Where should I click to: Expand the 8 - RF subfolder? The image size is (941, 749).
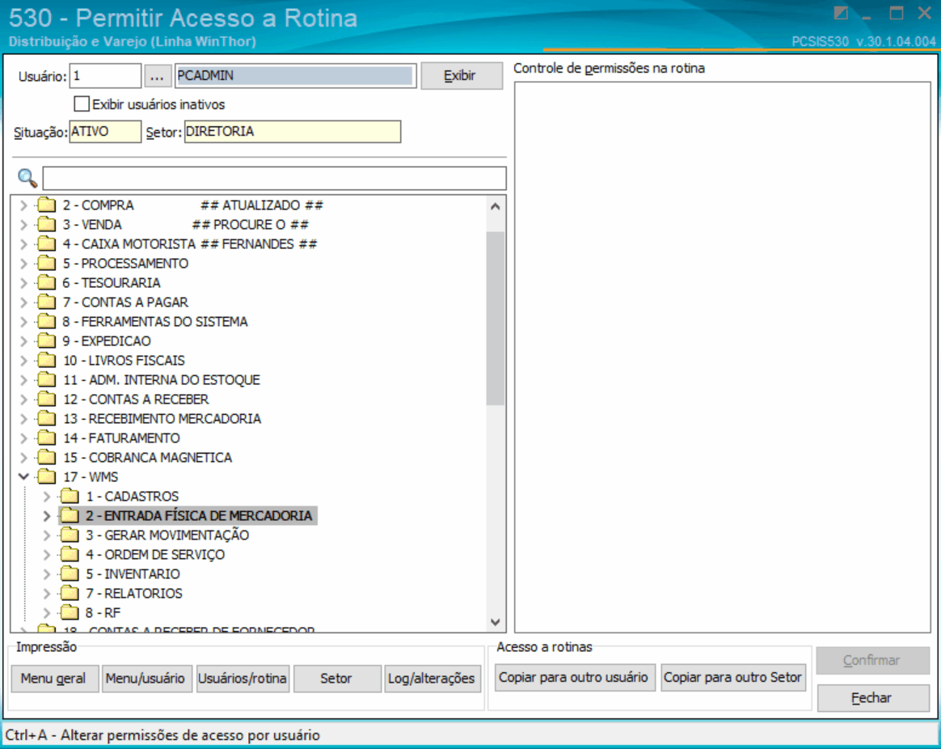[46, 612]
